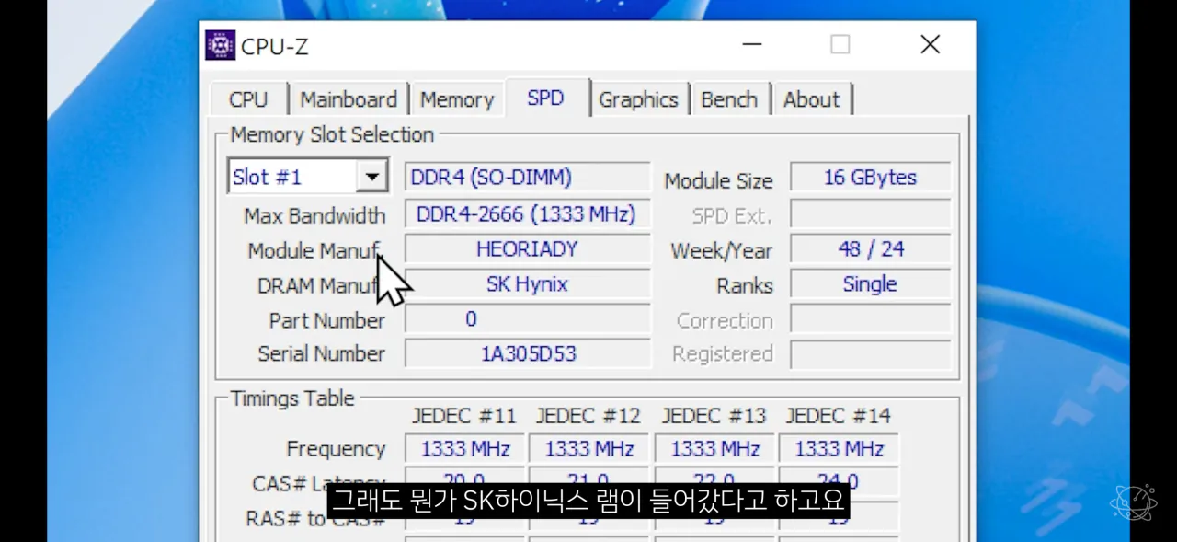The width and height of the screenshot is (1177, 542).
Task: Maximize the CPU-Z window
Action: pos(840,44)
